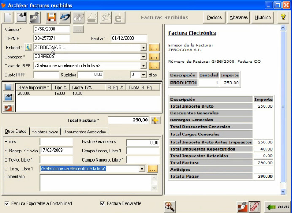This screenshot has width=292, height=213.
Task: Toggle Factura Exportable a Contabilidad checkbox
Action: 7,203
